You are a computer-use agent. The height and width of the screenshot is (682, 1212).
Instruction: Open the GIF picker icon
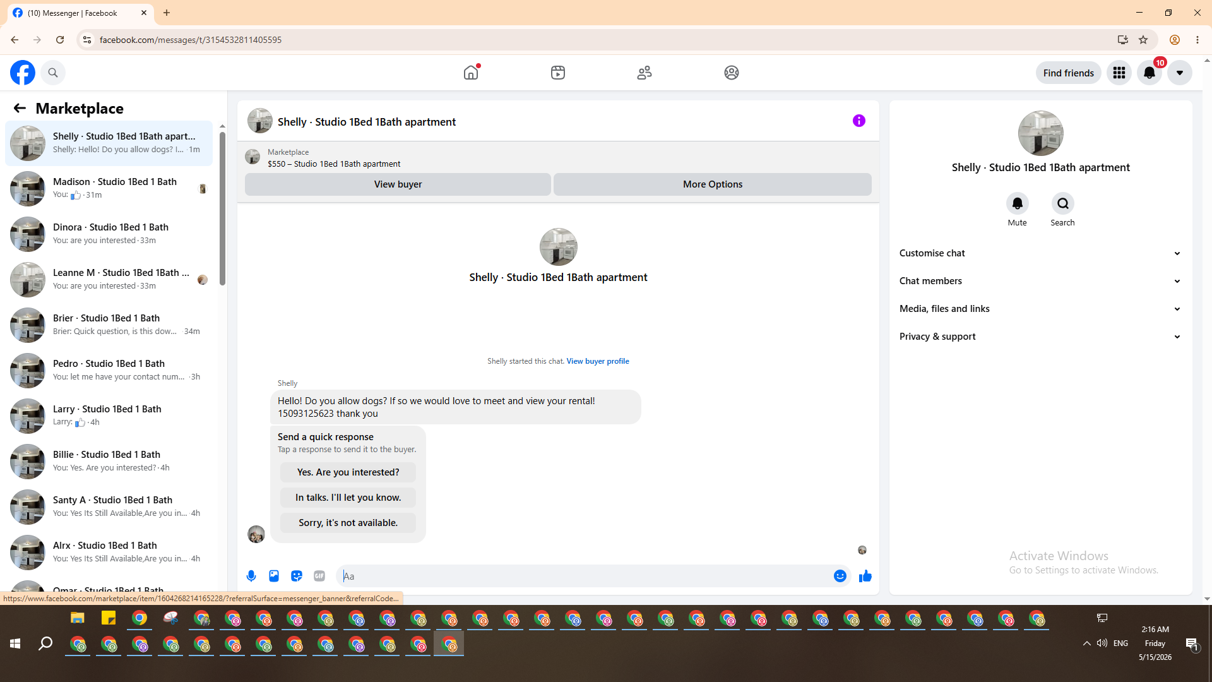click(319, 576)
